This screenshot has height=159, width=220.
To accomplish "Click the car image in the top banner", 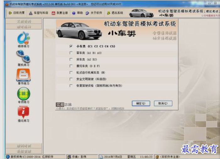I will point(141,13).
